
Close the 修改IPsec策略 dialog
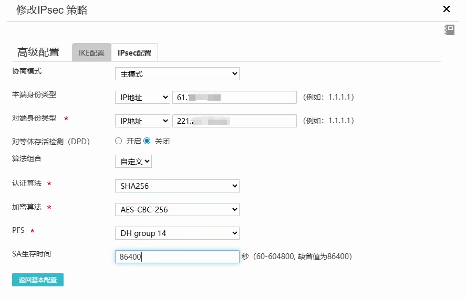pos(447,9)
